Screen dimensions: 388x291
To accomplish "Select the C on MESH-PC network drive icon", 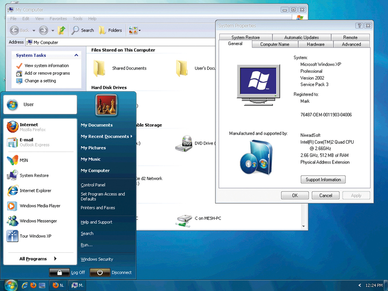I will tap(184, 221).
